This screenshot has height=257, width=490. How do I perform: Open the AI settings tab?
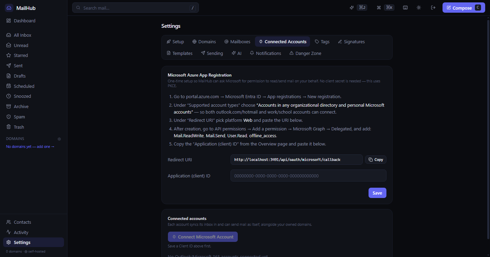coord(237,53)
